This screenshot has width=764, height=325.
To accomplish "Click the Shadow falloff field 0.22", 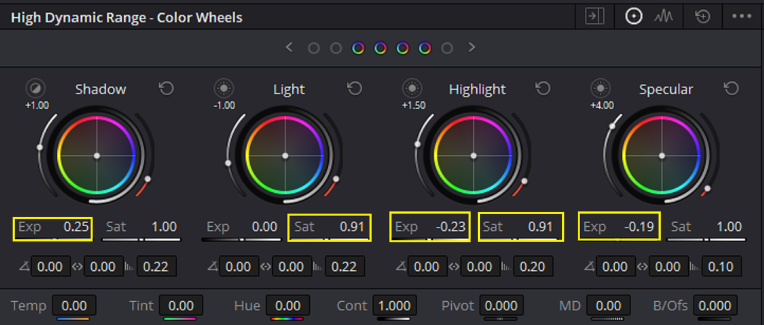I will [156, 267].
